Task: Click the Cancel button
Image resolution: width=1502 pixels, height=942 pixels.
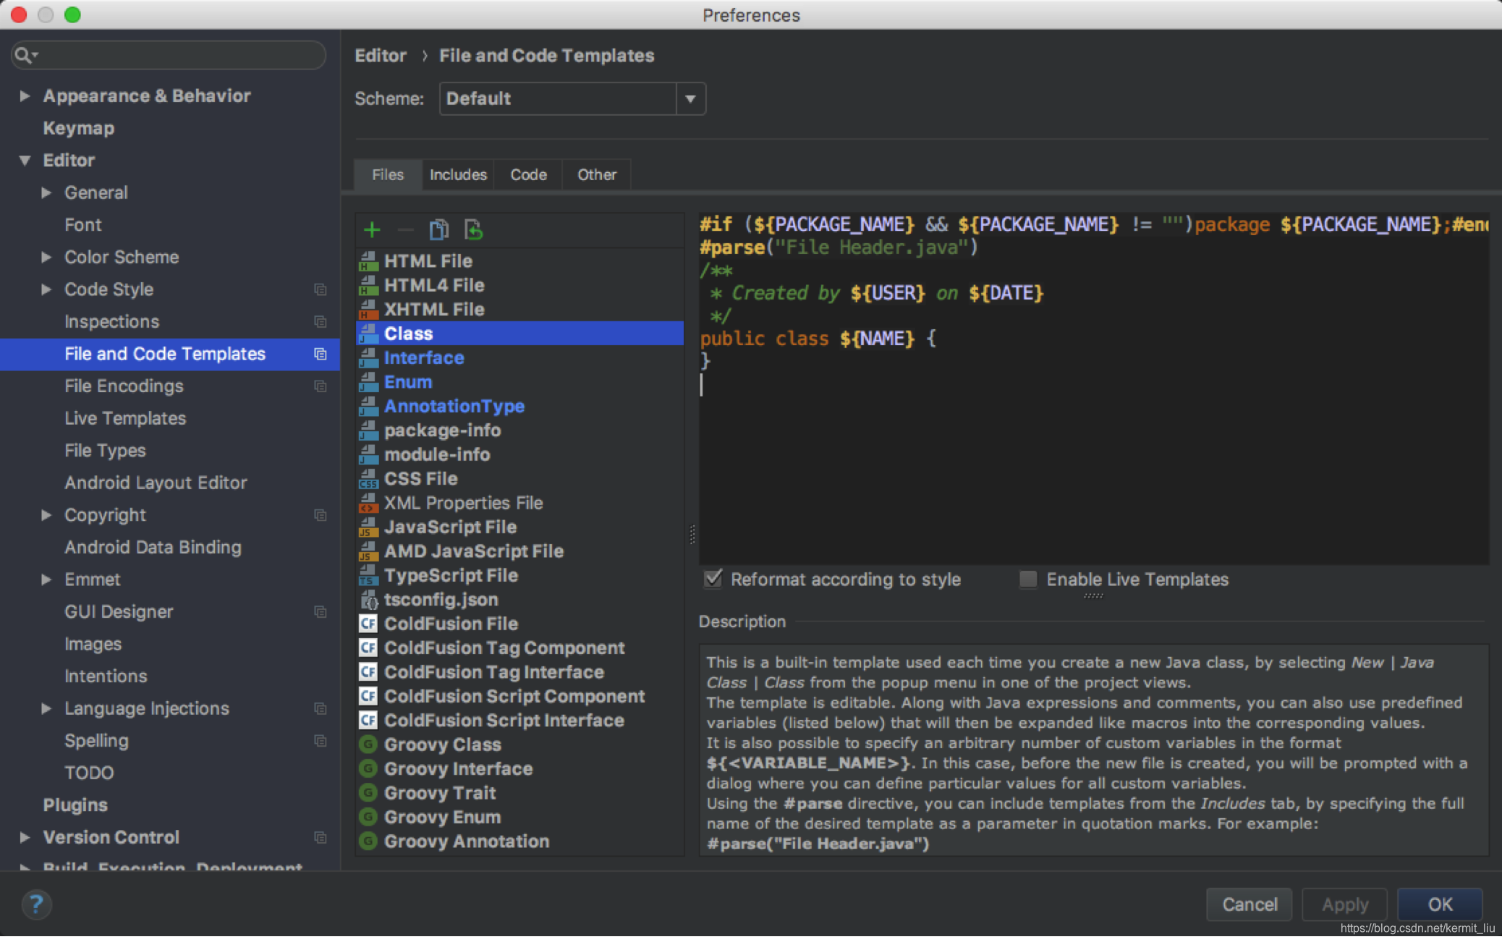Action: click(1249, 904)
